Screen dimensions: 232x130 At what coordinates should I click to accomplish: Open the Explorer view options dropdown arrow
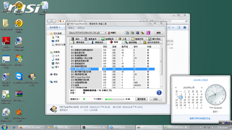coord(173,27)
